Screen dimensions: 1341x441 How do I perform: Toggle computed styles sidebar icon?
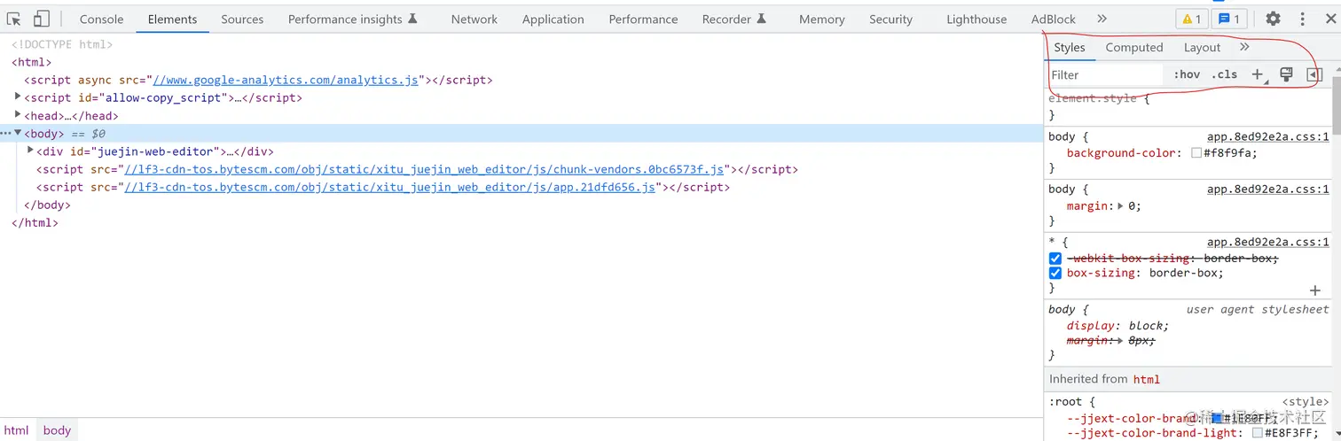click(x=1314, y=75)
